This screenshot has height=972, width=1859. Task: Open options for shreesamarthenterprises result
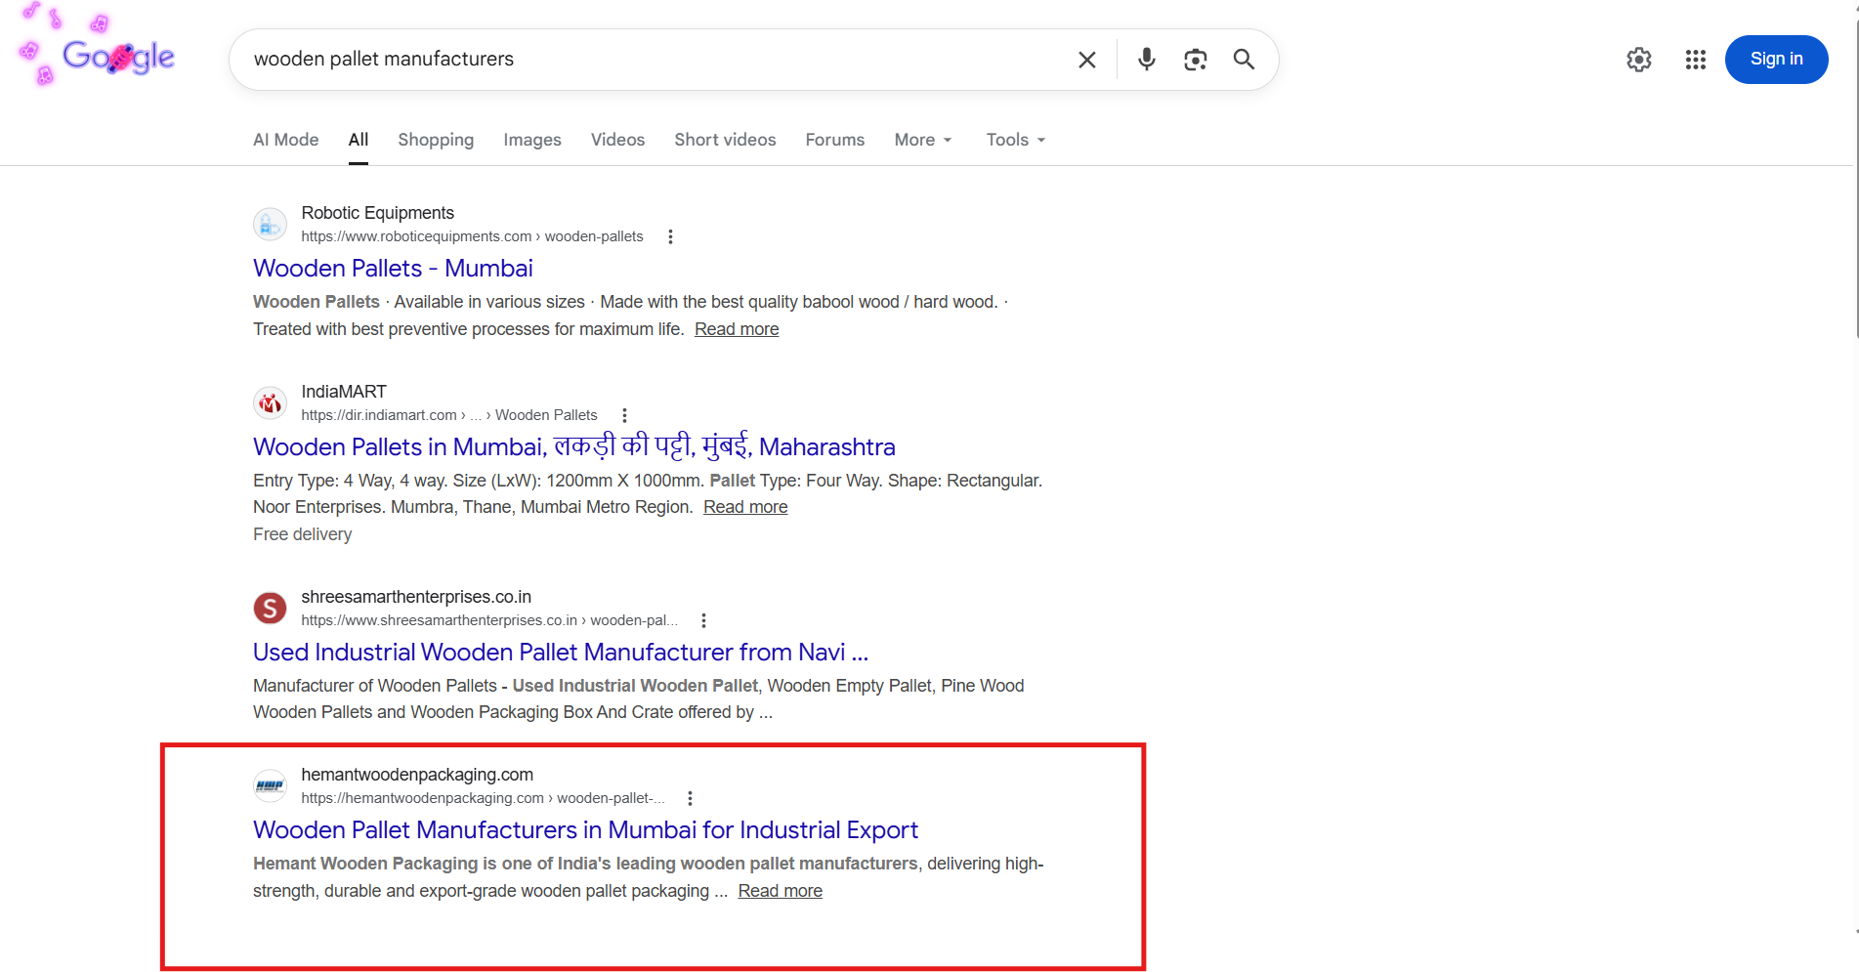pos(703,620)
